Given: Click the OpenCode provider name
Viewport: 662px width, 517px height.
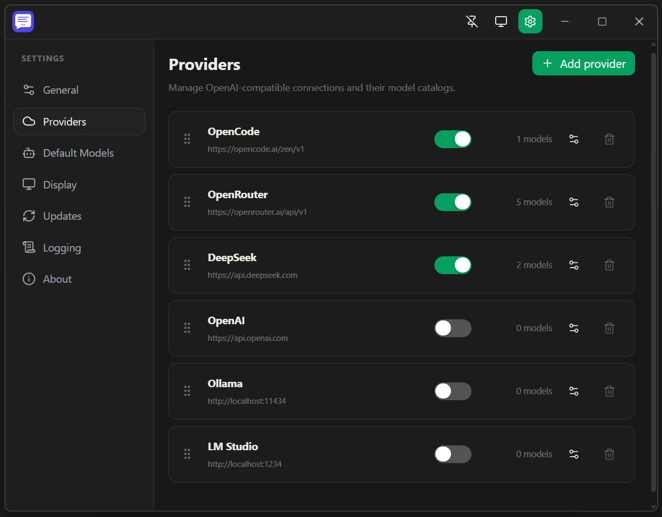Looking at the screenshot, I should [234, 131].
